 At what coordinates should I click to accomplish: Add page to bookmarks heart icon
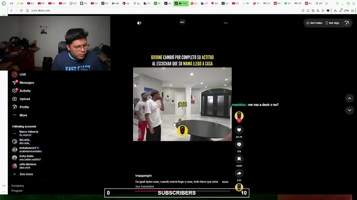click(x=328, y=11)
